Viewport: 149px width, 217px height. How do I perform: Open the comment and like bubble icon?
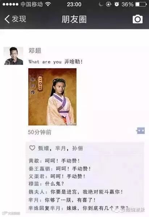[x=141, y=131]
